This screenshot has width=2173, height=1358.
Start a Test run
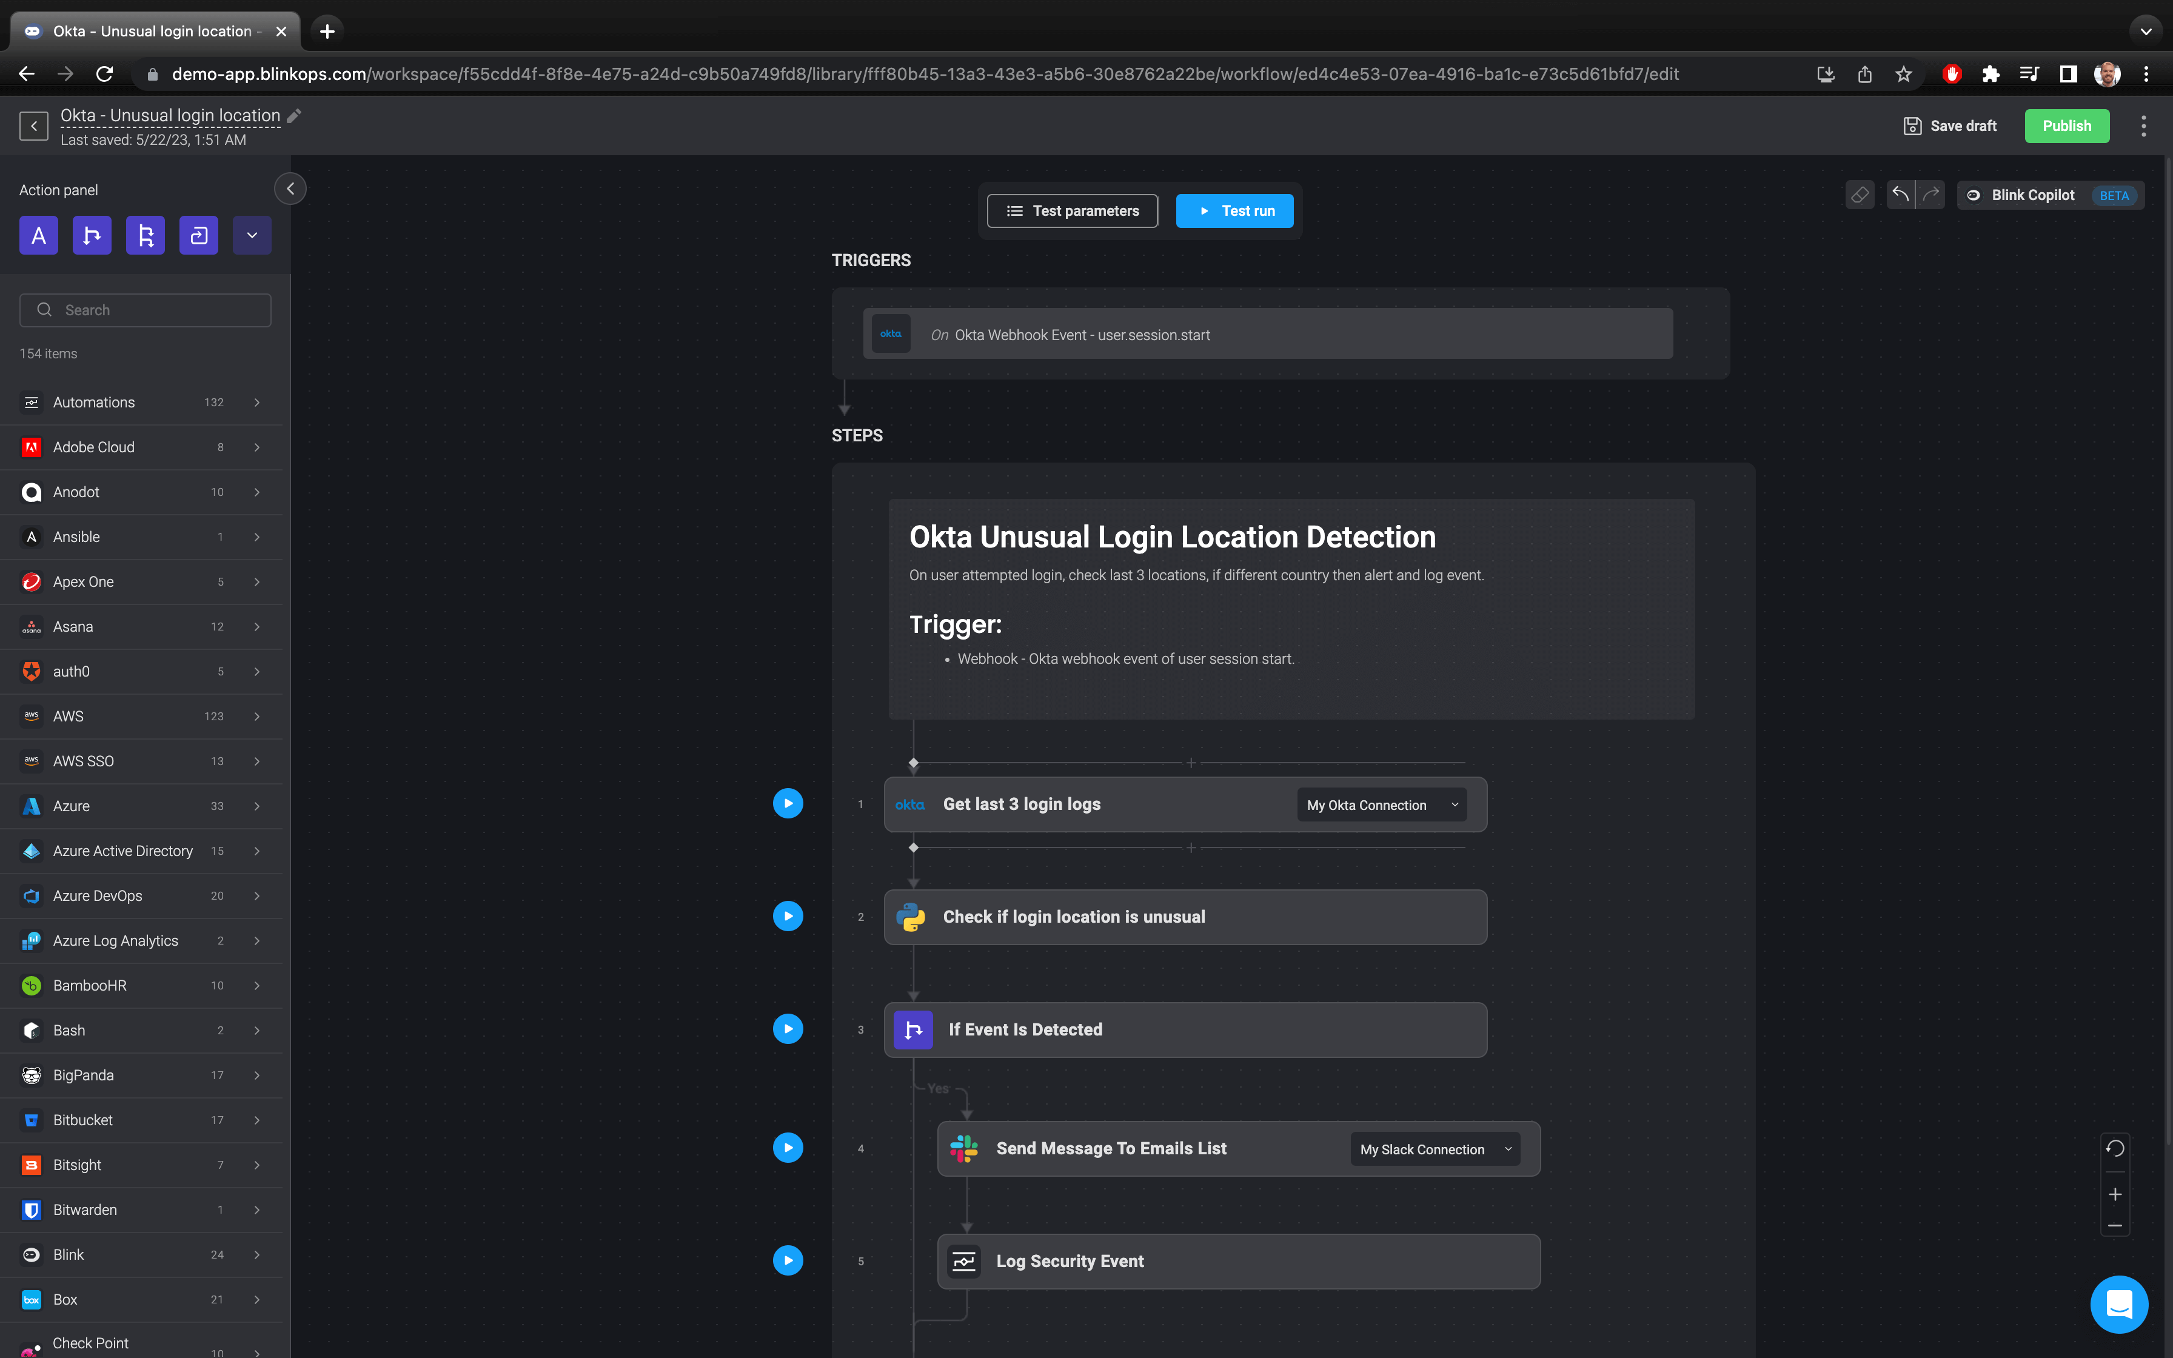[1234, 211]
